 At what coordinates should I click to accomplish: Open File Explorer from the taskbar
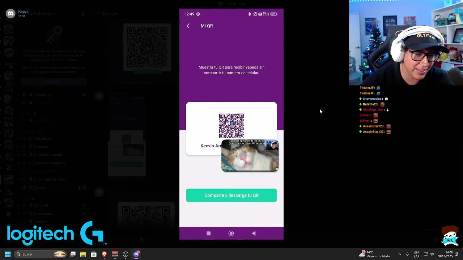coord(83,254)
